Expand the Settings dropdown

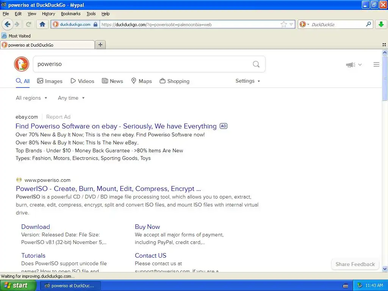click(x=248, y=81)
